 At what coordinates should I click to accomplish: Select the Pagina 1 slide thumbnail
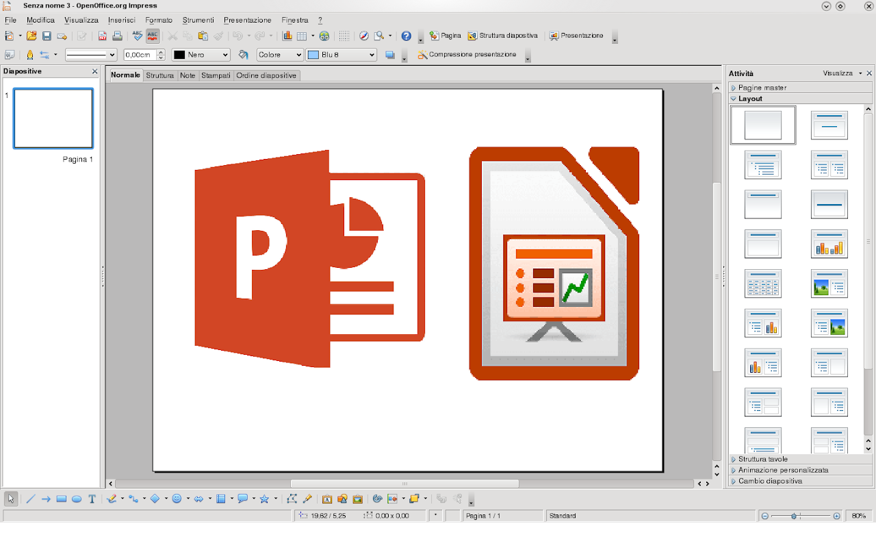(53, 119)
